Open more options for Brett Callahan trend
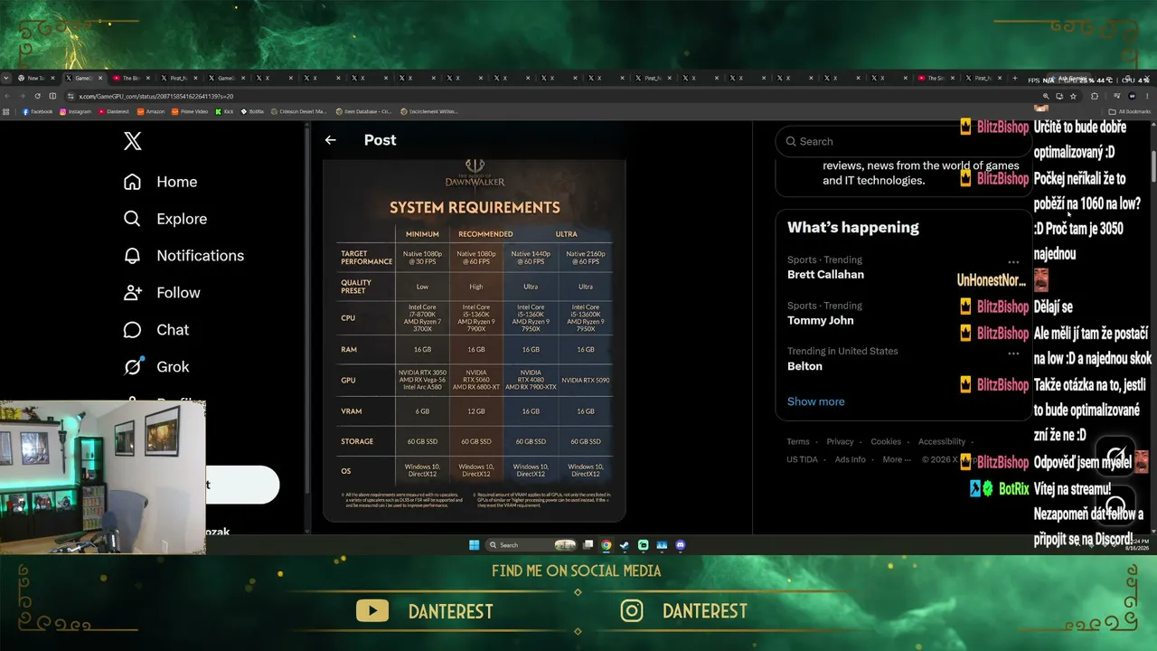The image size is (1157, 651). pos(1013,261)
